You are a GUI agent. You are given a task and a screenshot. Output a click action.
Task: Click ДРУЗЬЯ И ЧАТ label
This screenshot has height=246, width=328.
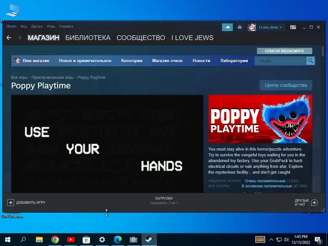[302, 202]
